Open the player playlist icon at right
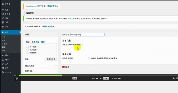The height and width of the screenshot is (93, 178). tap(177, 78)
